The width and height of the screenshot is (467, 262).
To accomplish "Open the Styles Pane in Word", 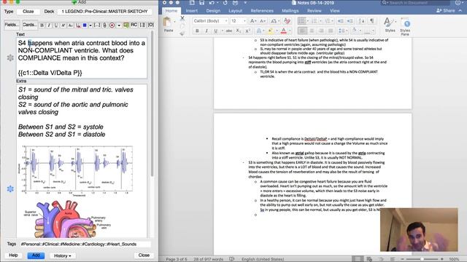I will pos(405,26).
